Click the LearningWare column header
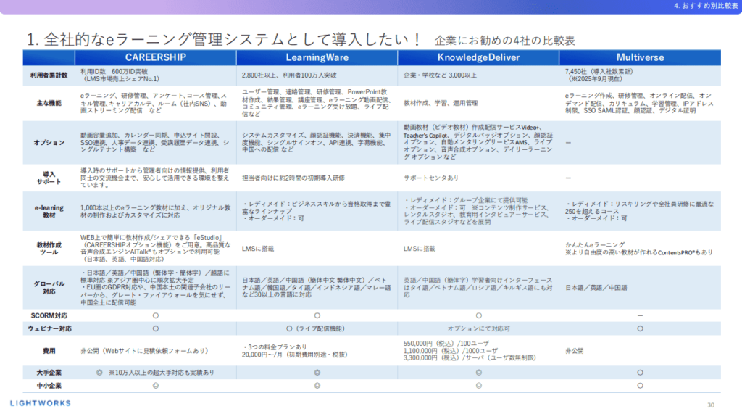The height and width of the screenshot is (414, 742). point(317,57)
